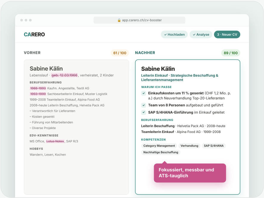
Task: Select the app.carero.ch/cv-booster address bar
Action: tap(139, 20)
